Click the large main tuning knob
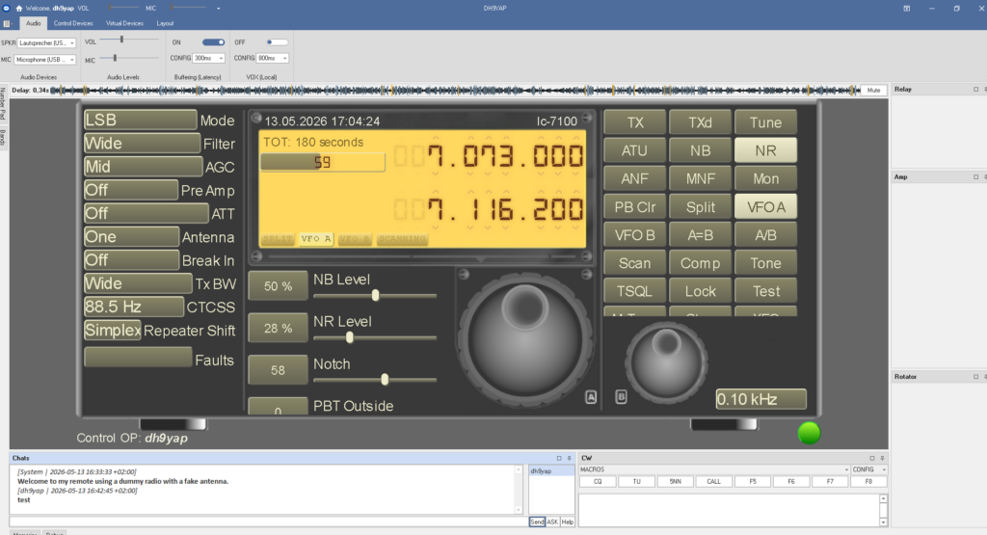The width and height of the screenshot is (987, 535). pyautogui.click(x=524, y=336)
